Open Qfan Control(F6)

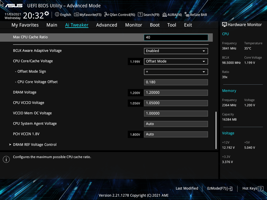pyautogui.click(x=122, y=15)
